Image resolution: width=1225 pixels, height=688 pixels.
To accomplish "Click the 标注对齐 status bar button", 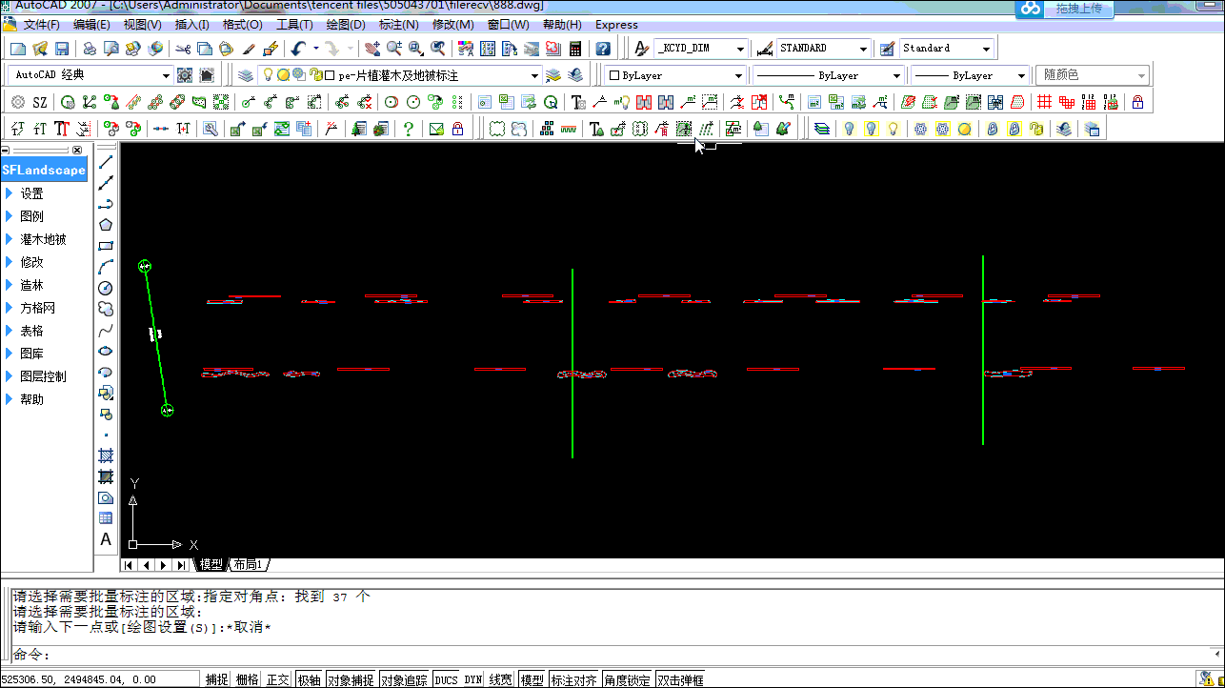I will tap(574, 679).
